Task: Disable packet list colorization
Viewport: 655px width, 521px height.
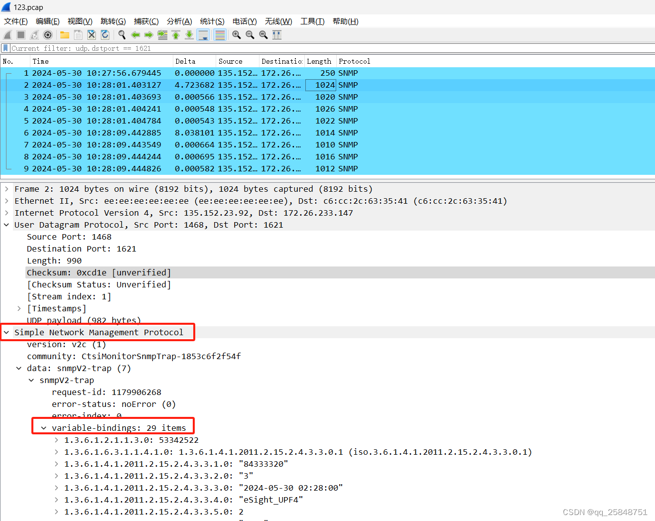Action: click(x=219, y=34)
